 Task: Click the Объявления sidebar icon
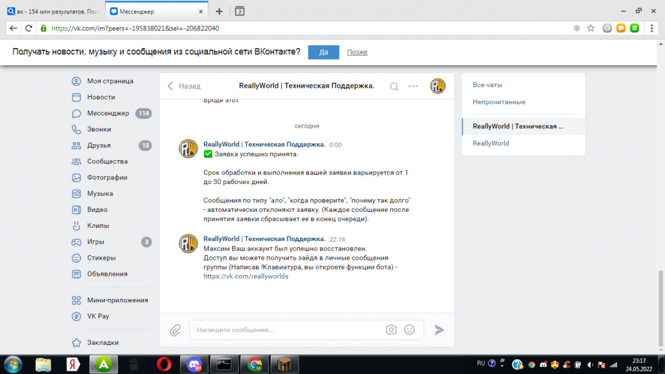tap(76, 274)
